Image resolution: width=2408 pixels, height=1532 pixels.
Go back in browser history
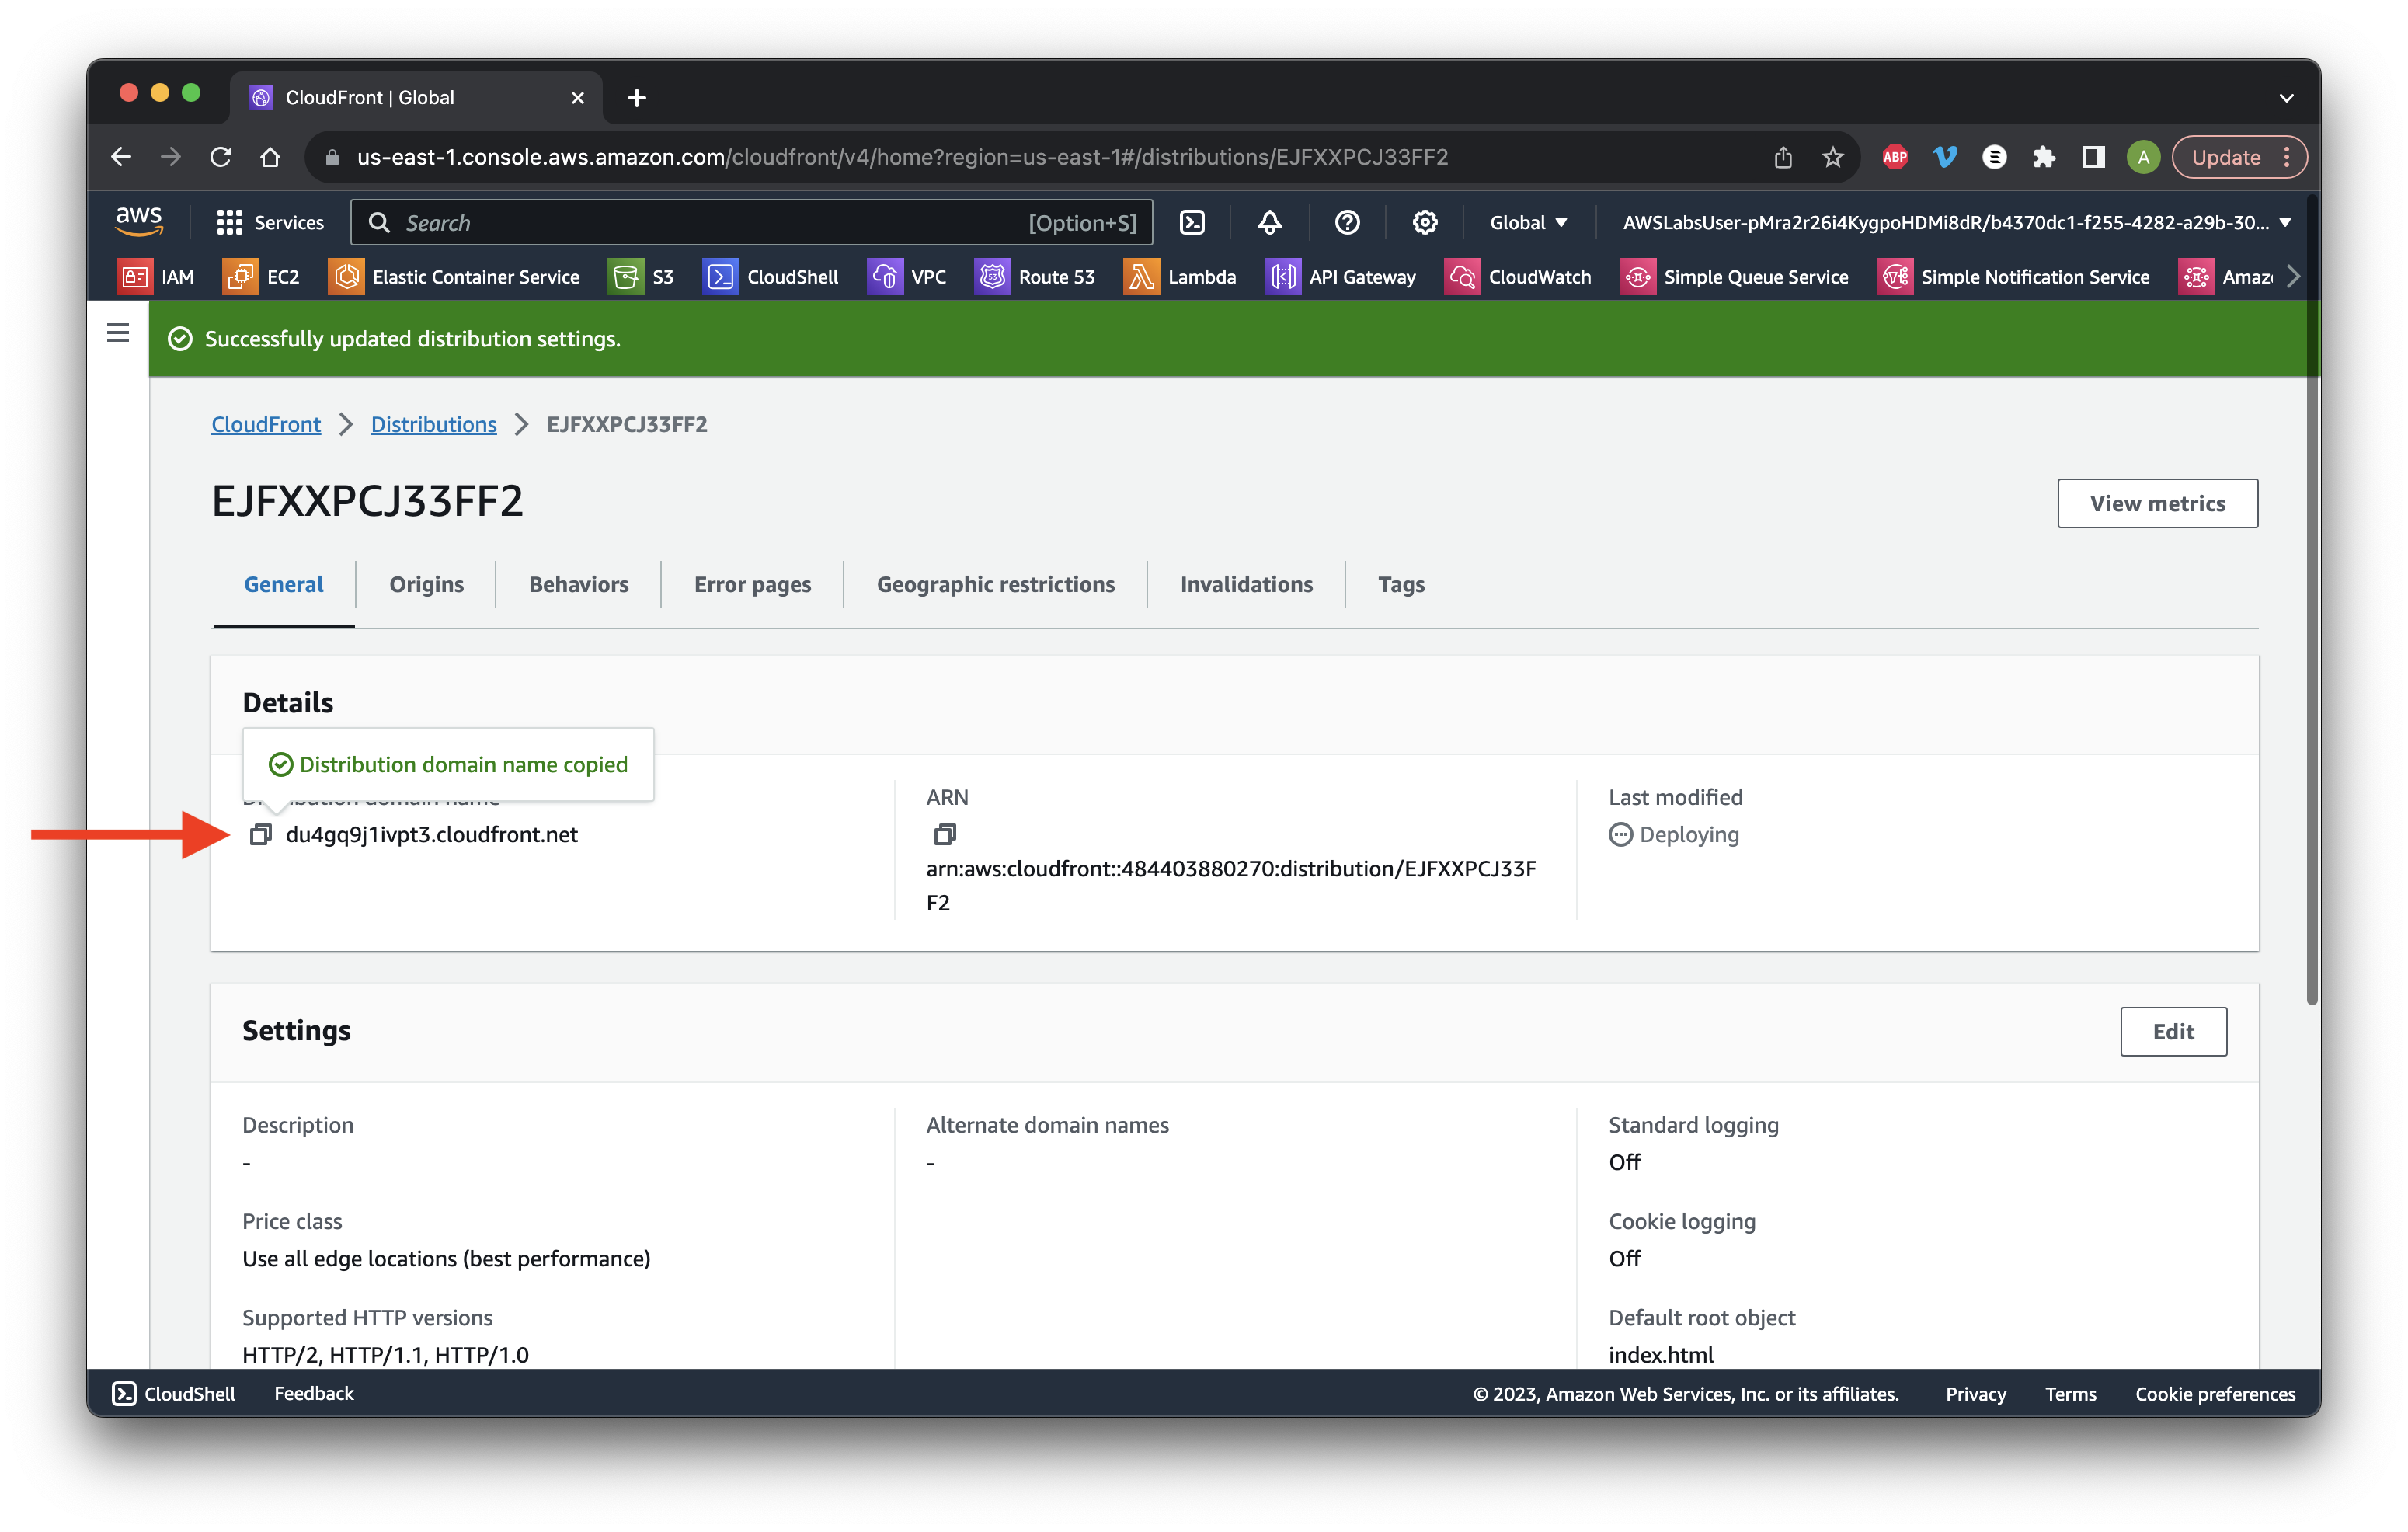point(121,157)
